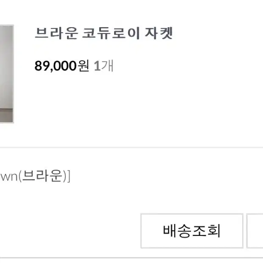
Task: Click the partially visible button beside 배송조회
Action: tap(255, 231)
